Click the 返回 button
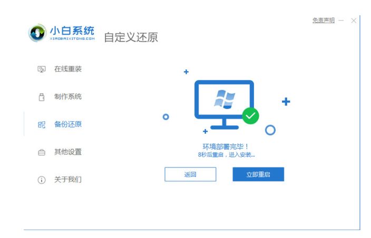Image resolution: width=371 pixels, height=238 pixels. 190,174
